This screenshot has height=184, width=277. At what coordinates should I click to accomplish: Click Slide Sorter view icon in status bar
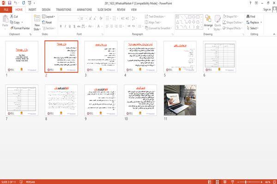tap(217, 182)
